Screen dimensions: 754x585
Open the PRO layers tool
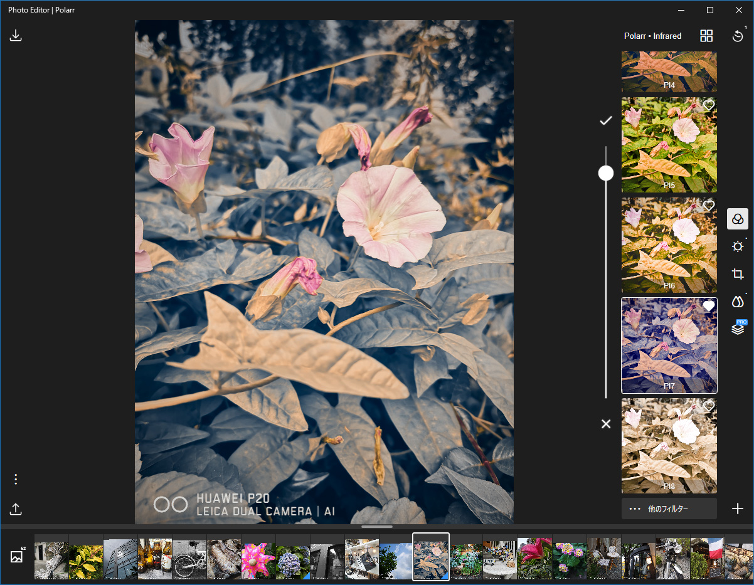tap(738, 329)
